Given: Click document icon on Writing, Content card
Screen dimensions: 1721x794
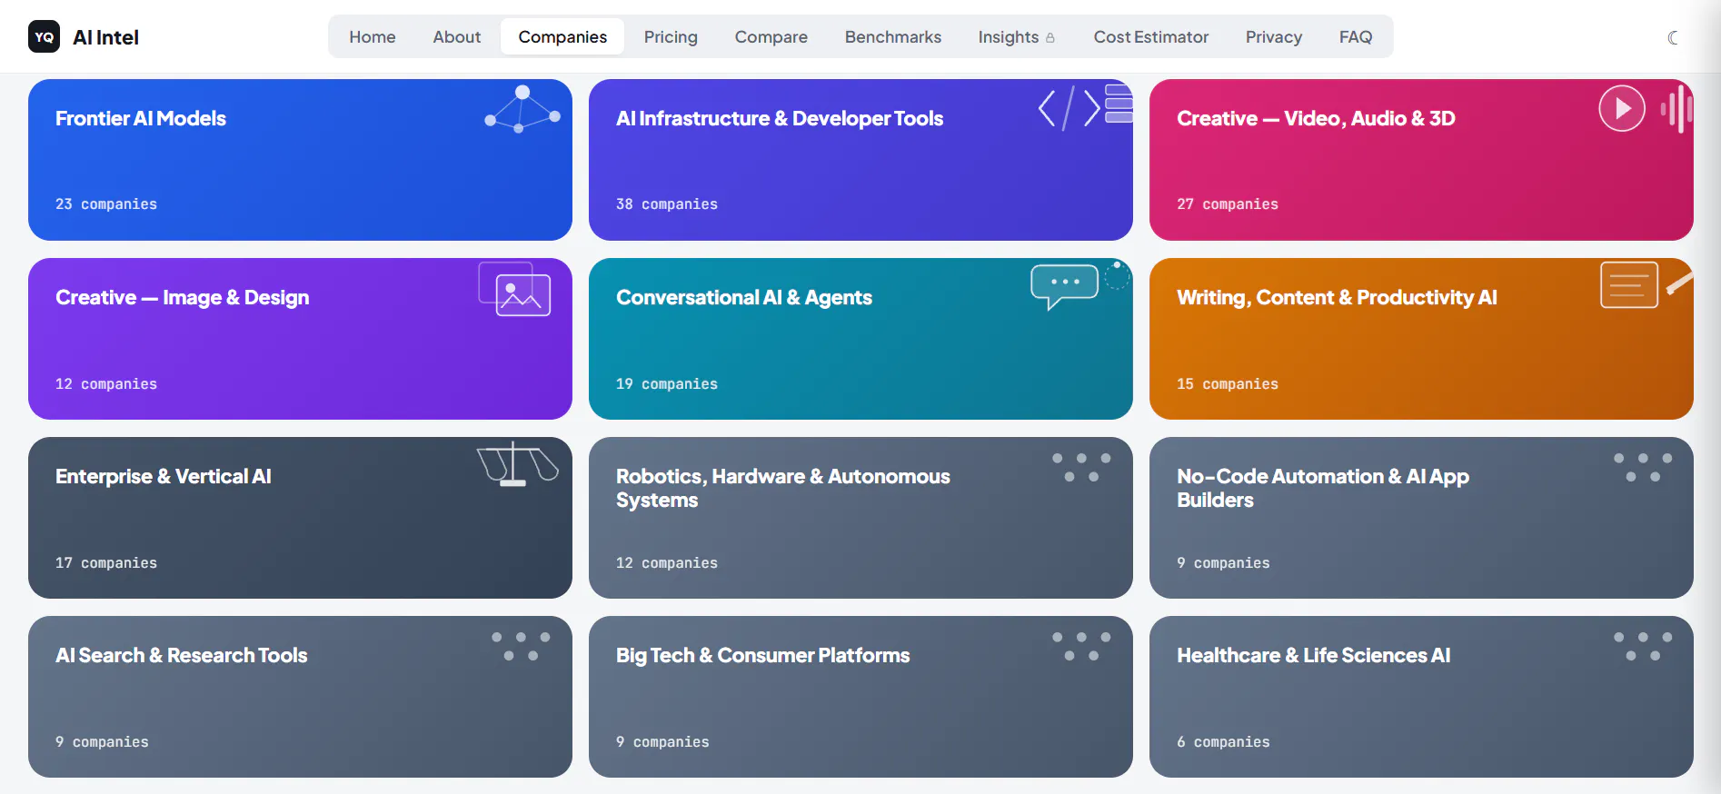Looking at the screenshot, I should [x=1629, y=284].
